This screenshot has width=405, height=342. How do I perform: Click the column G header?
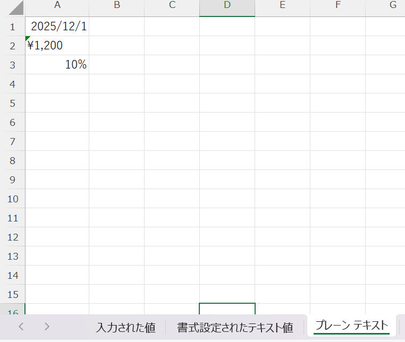tap(393, 5)
